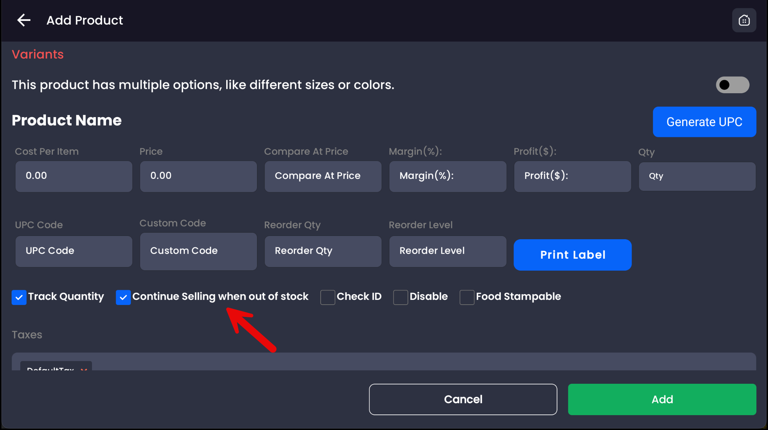The height and width of the screenshot is (430, 768).
Task: Cancel adding the product
Action: tap(463, 399)
